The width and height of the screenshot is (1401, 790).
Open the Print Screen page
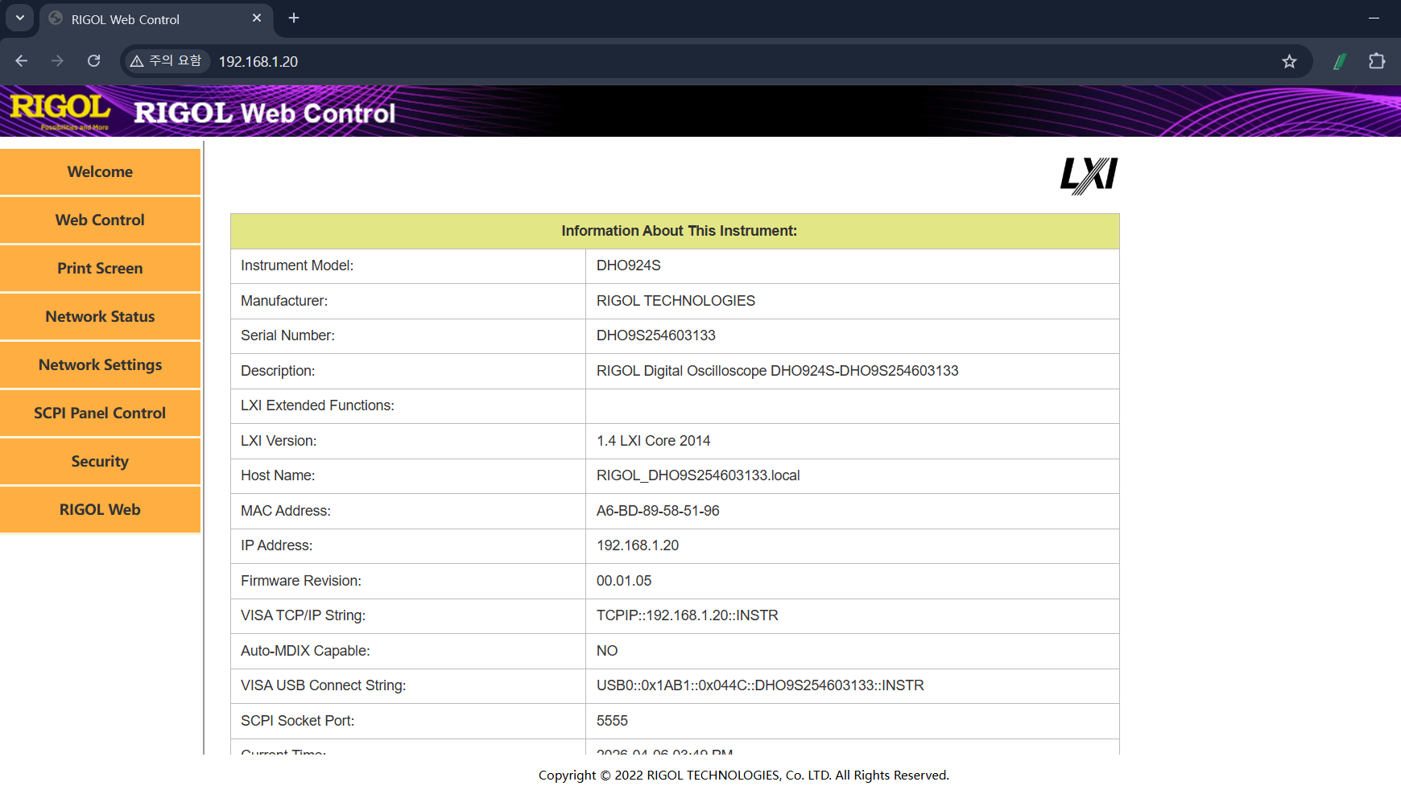coord(100,268)
